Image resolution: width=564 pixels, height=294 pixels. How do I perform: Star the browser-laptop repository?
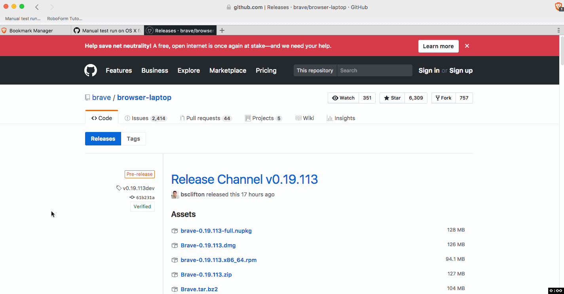point(392,98)
